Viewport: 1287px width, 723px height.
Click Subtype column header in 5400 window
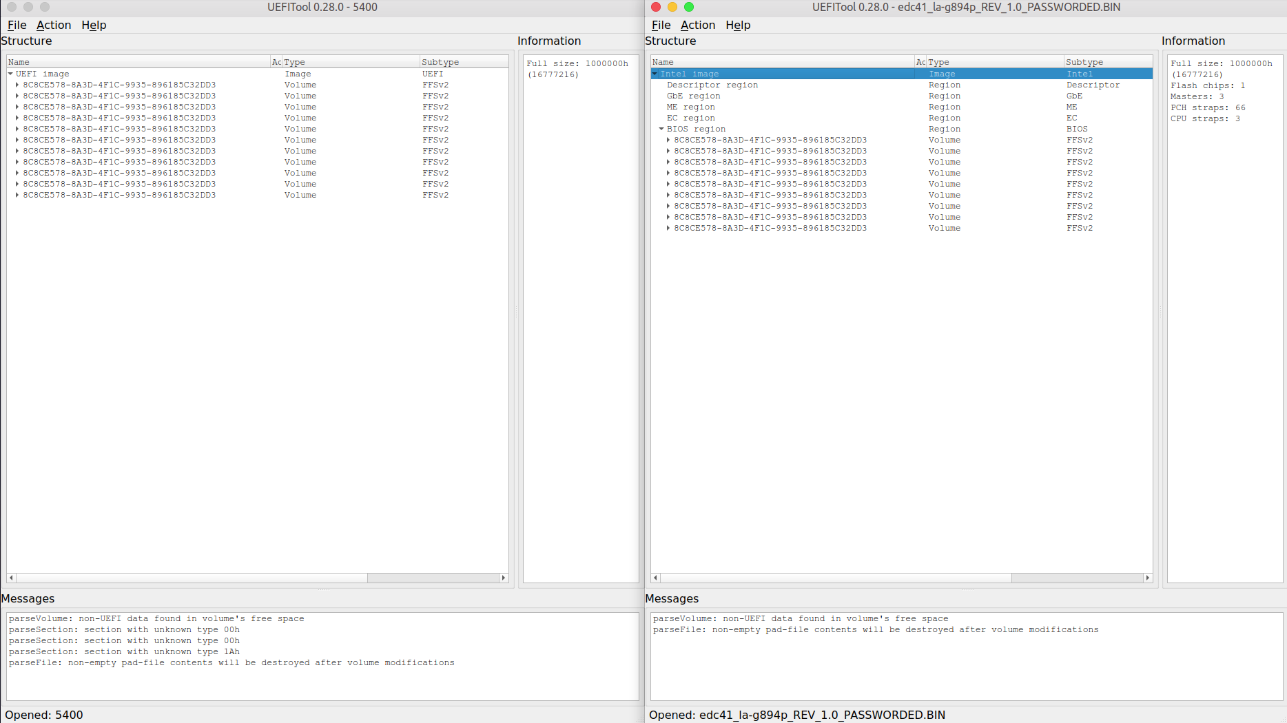[464, 62]
